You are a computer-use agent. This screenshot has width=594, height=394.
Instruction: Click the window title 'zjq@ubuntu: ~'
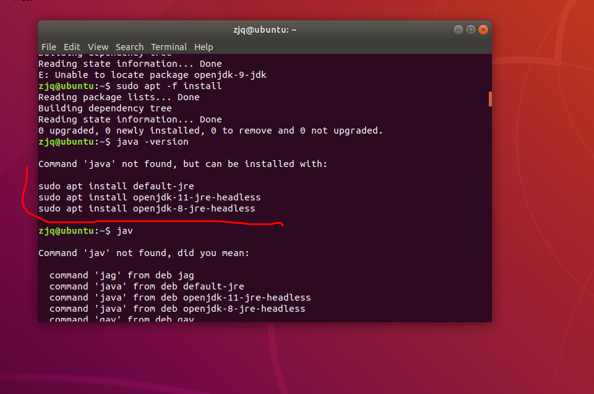[265, 30]
